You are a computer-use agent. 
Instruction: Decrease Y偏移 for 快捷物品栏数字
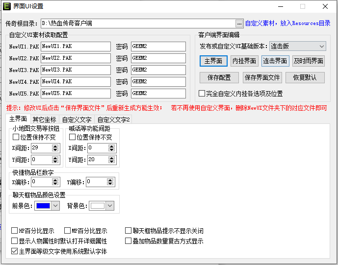(x=110, y=184)
